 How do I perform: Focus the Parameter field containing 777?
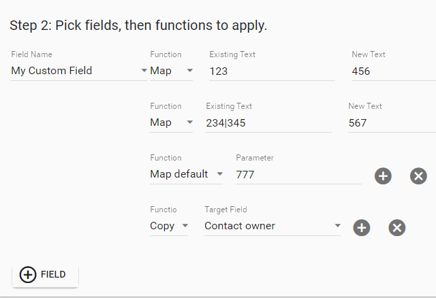298,175
